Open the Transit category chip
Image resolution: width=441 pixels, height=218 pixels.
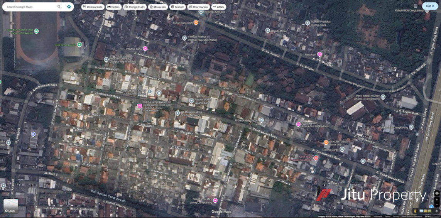coord(177,7)
